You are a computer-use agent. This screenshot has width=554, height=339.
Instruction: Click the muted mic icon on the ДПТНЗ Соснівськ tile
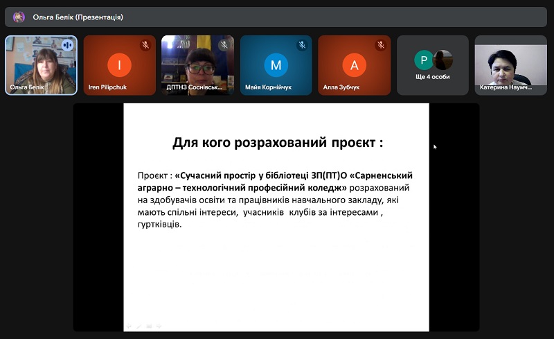point(224,45)
